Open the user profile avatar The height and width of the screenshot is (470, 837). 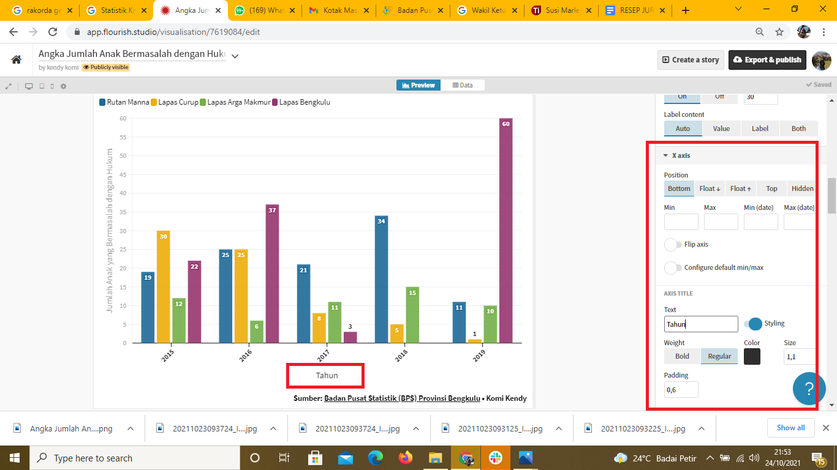tap(821, 60)
